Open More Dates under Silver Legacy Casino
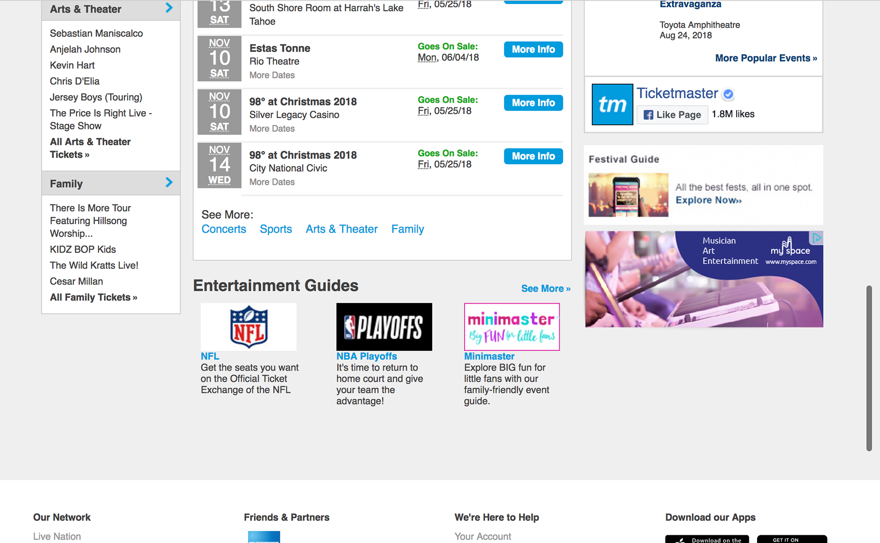Screen dimensions: 880x543 (x=272, y=129)
